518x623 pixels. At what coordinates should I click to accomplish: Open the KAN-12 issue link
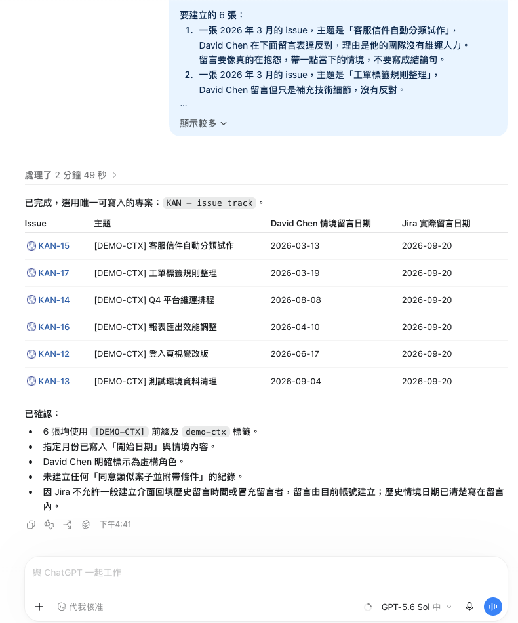(54, 354)
